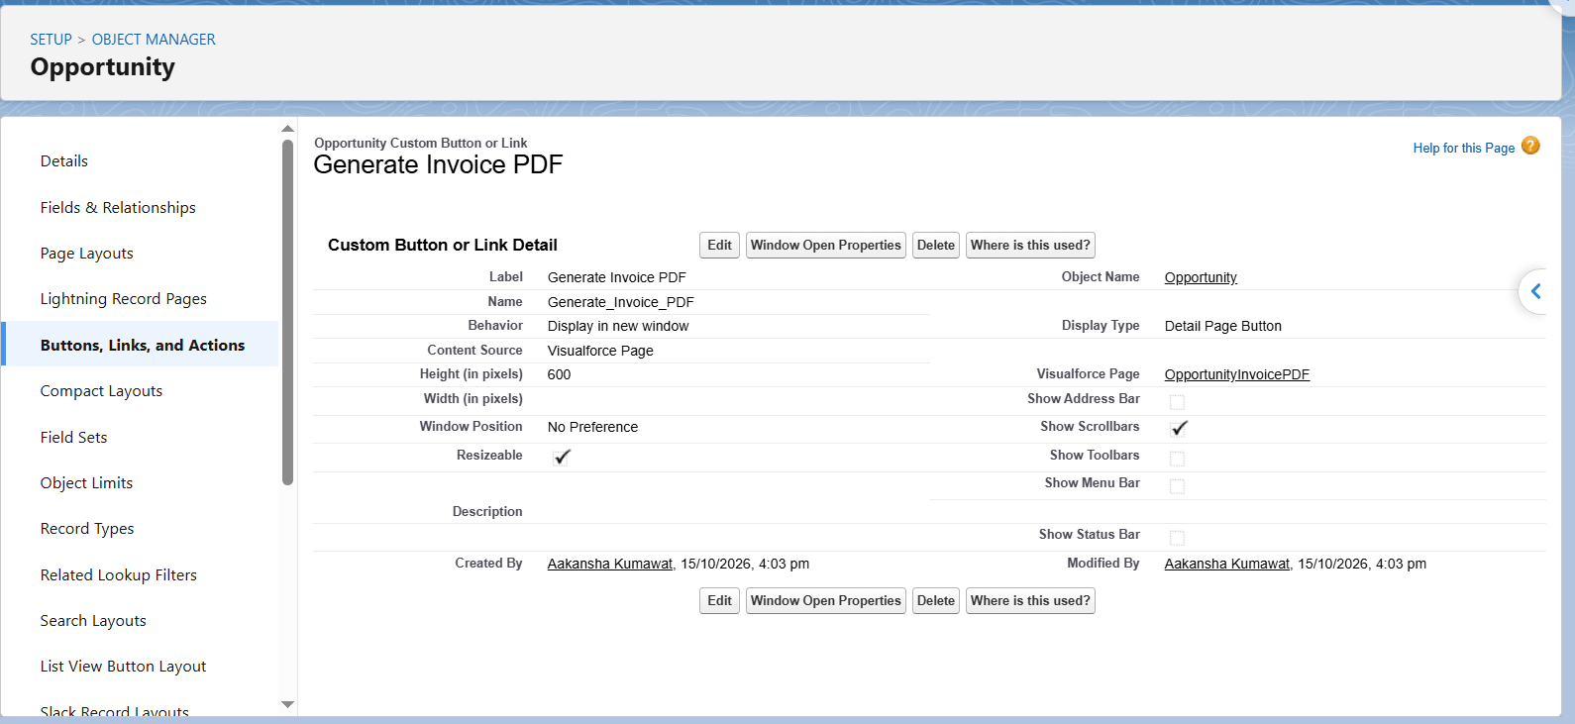Open Object Limits section

click(86, 483)
